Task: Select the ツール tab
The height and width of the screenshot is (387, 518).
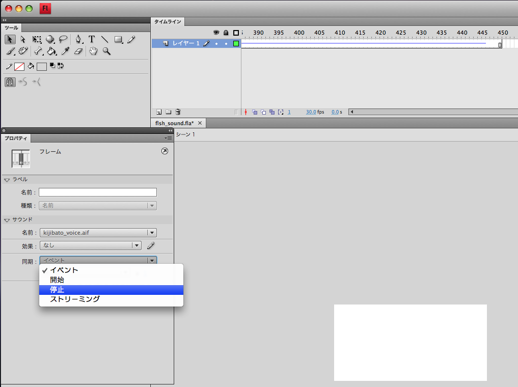Action: coord(12,27)
